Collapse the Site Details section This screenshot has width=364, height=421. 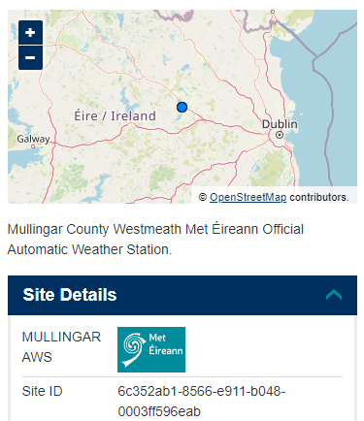[334, 295]
